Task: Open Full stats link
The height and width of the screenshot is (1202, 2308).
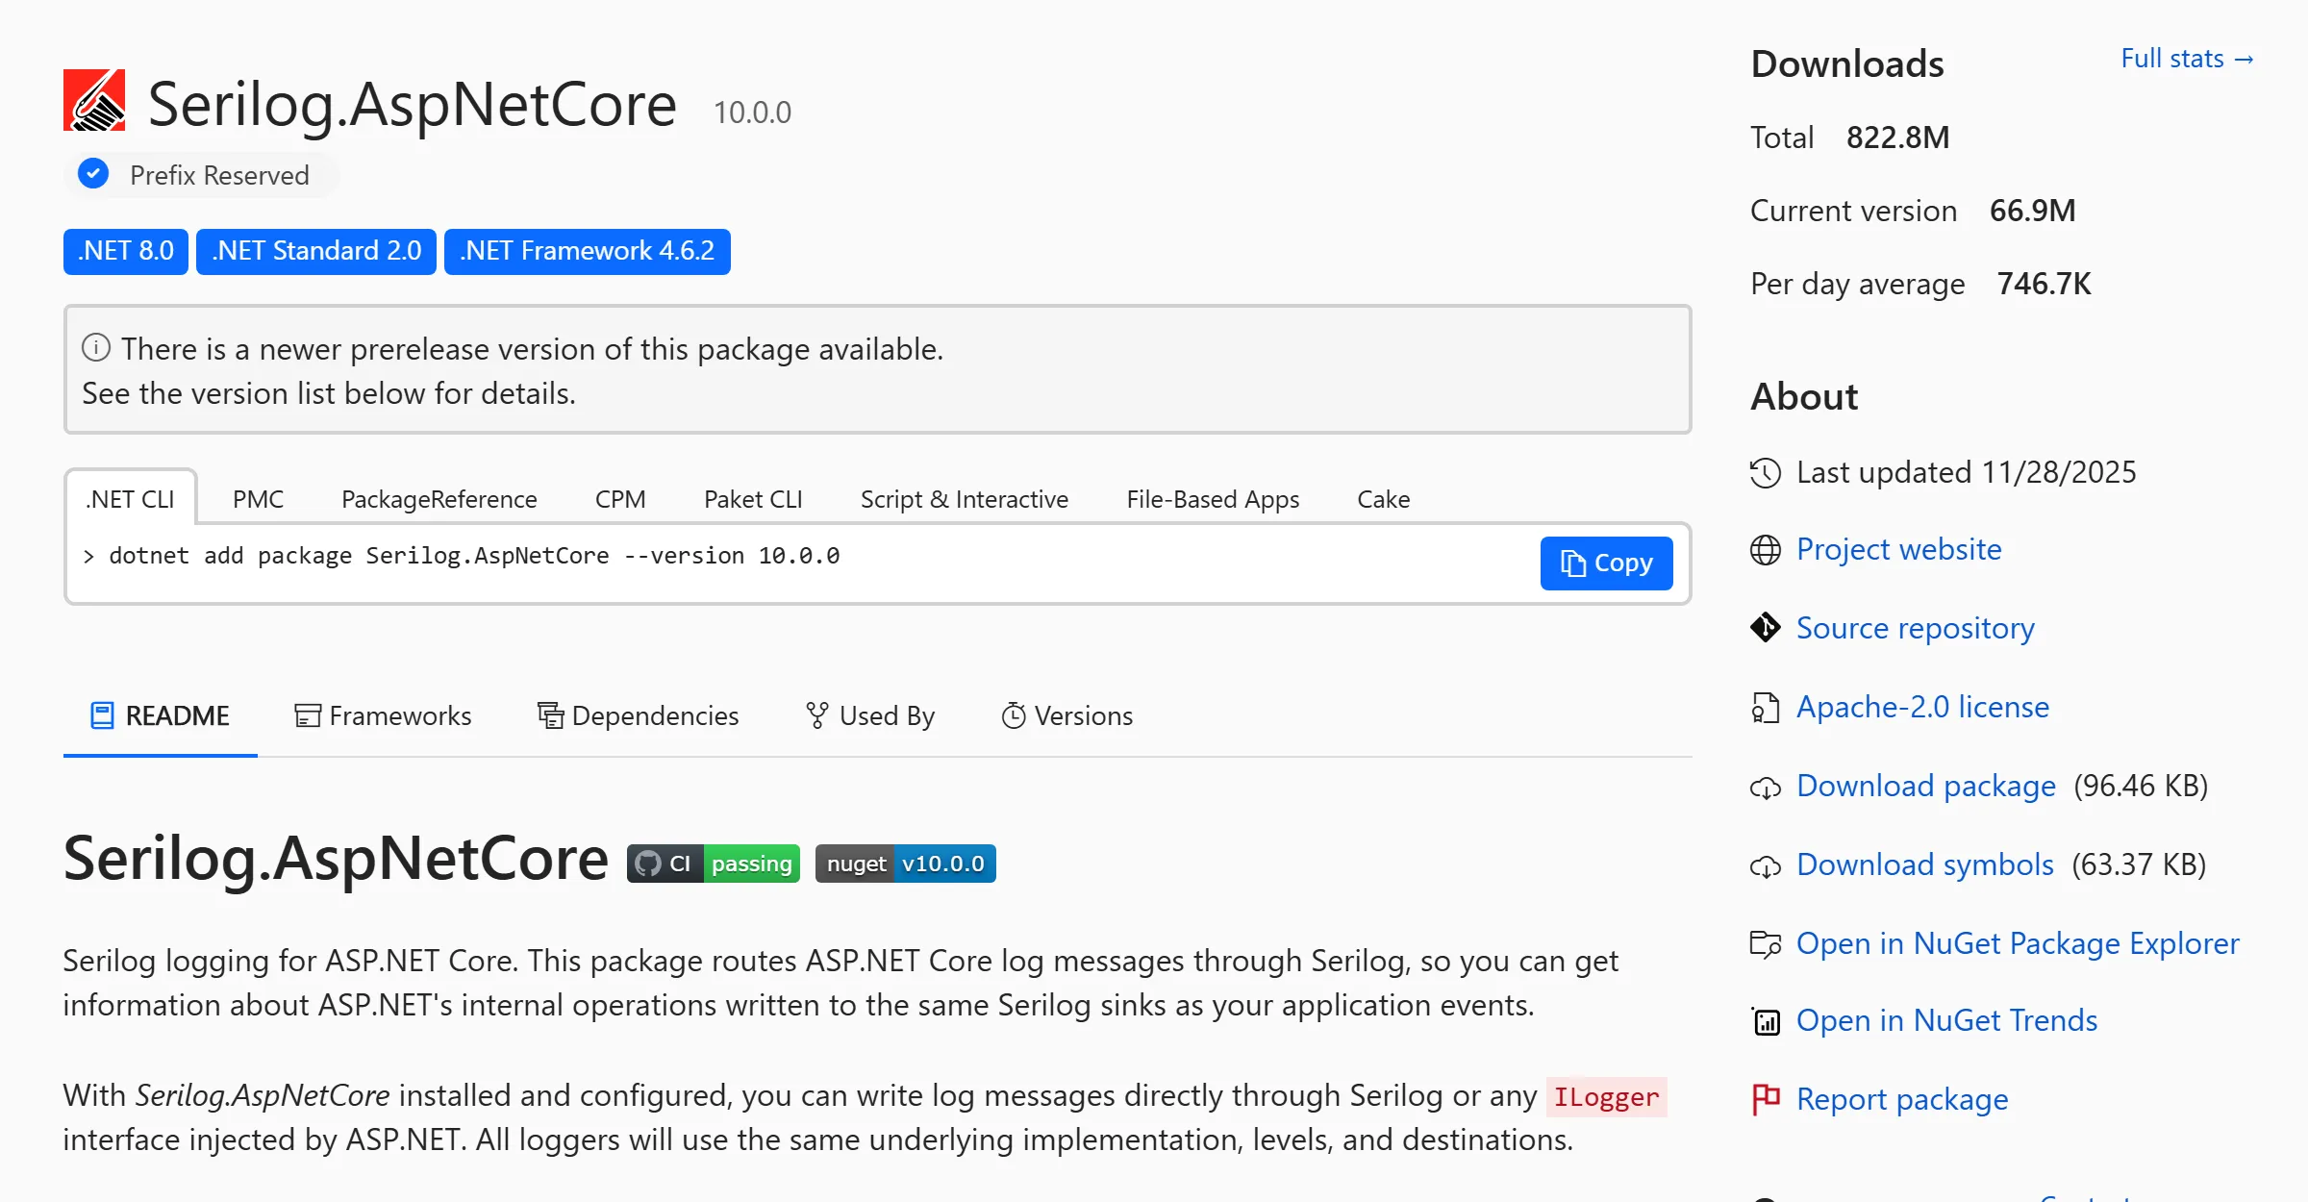Action: 2187,59
